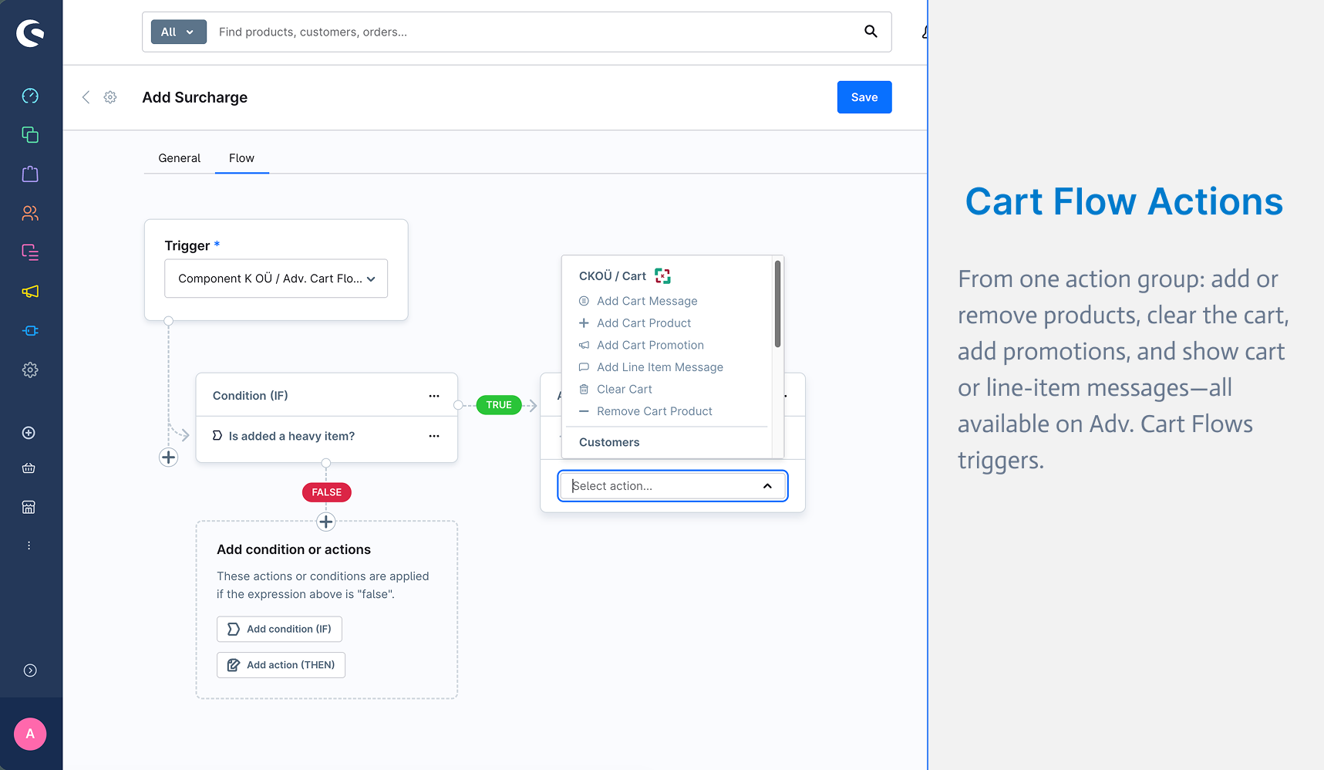The width and height of the screenshot is (1324, 770).
Task: Open the Customers sidebar icon
Action: coord(30,213)
